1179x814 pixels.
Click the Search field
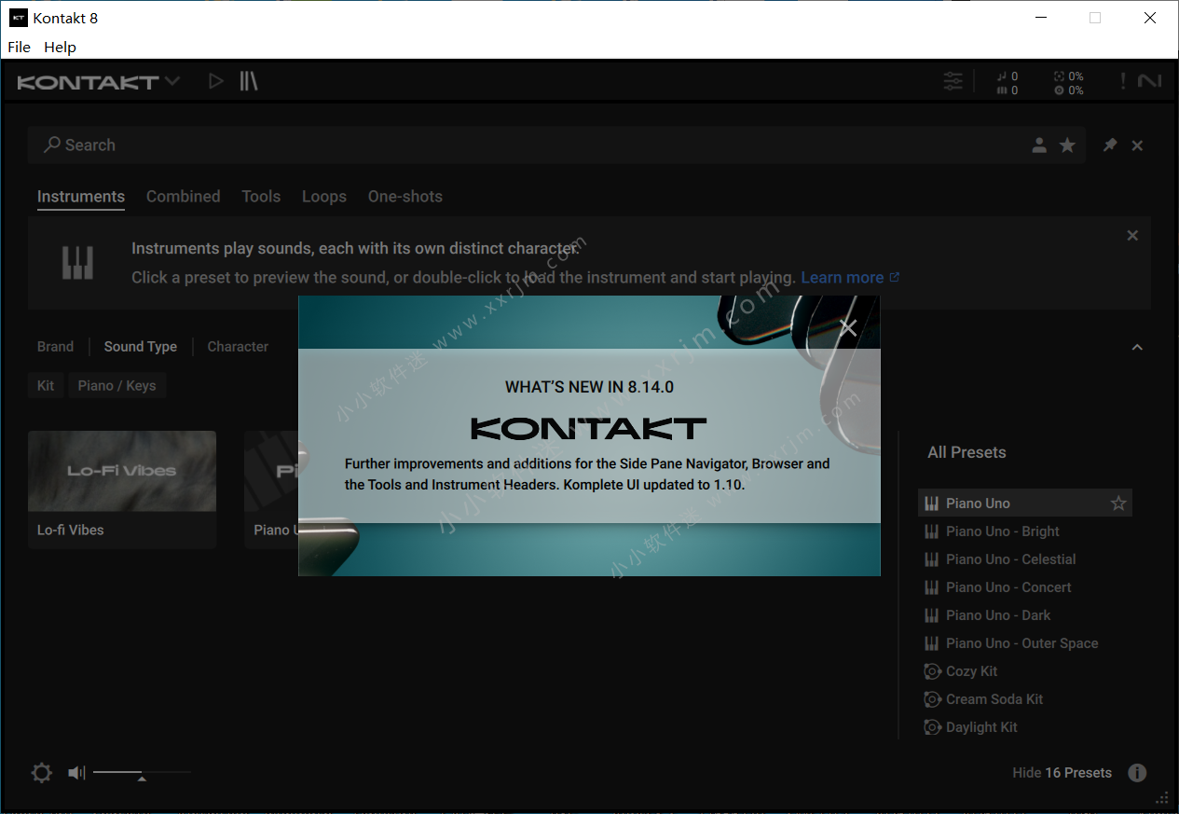pos(556,145)
